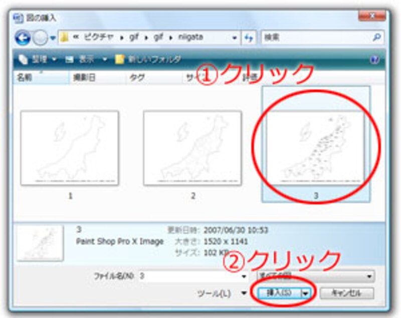Create a folder with 新しいフォルダ
Viewport: 401px width, 318px height.
click(148, 59)
